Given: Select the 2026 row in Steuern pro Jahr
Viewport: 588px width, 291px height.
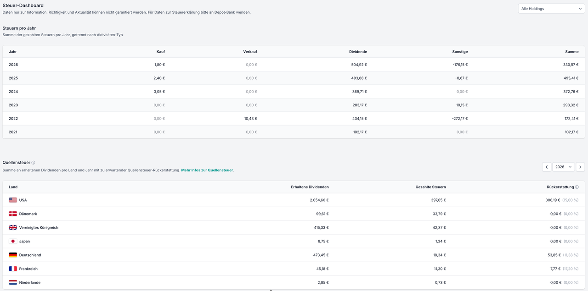Looking at the screenshot, I should pyautogui.click(x=294, y=65).
